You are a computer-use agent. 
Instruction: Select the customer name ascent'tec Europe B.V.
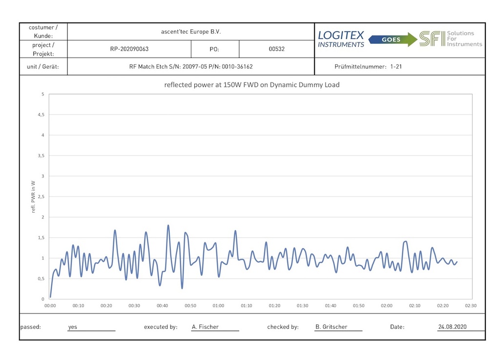coord(191,32)
